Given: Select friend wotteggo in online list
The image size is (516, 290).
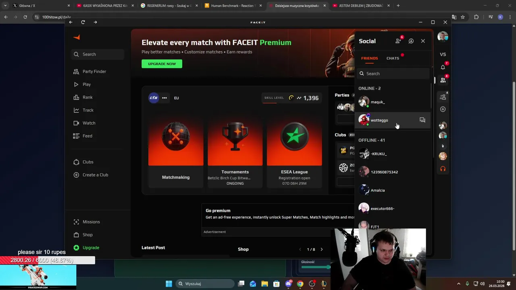Looking at the screenshot, I should [x=393, y=120].
